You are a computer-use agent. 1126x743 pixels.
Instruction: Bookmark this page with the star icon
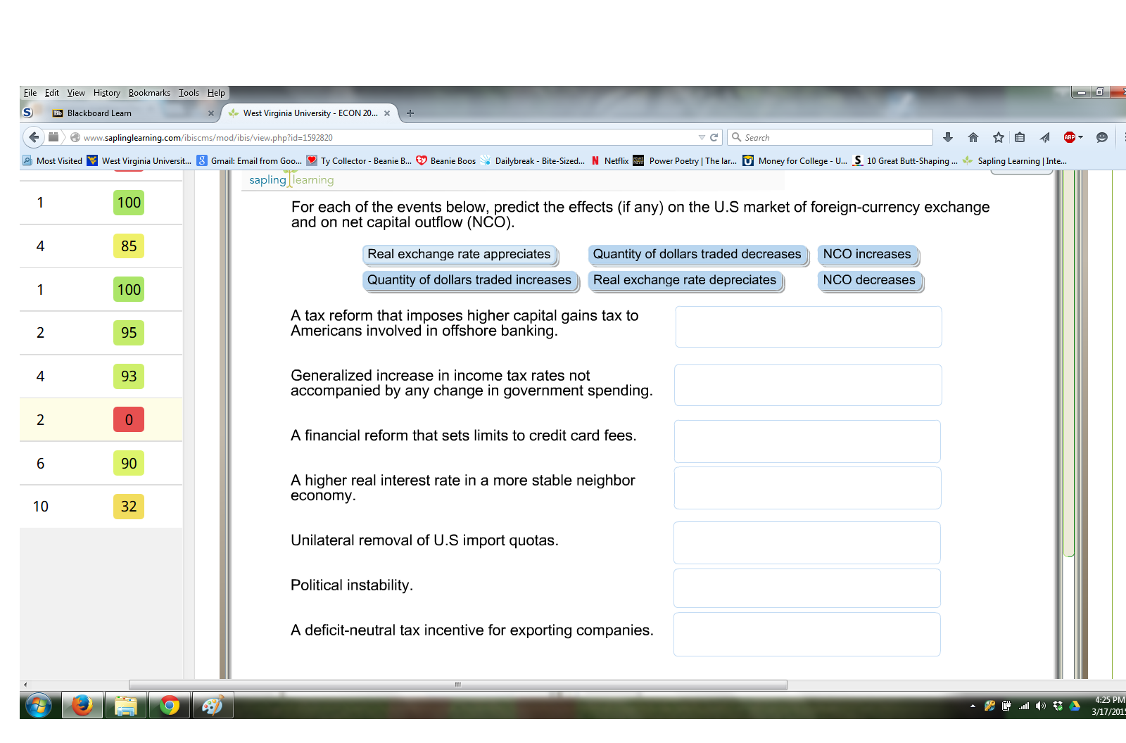click(998, 137)
